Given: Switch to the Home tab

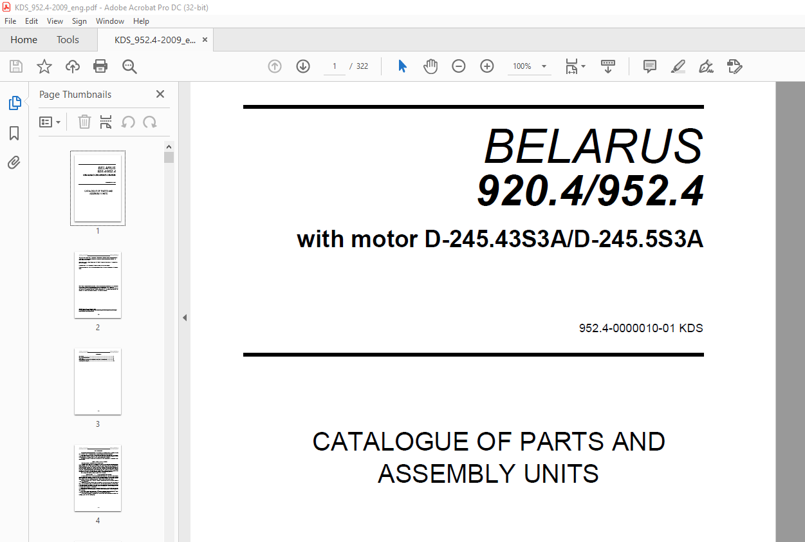Looking at the screenshot, I should tap(24, 40).
